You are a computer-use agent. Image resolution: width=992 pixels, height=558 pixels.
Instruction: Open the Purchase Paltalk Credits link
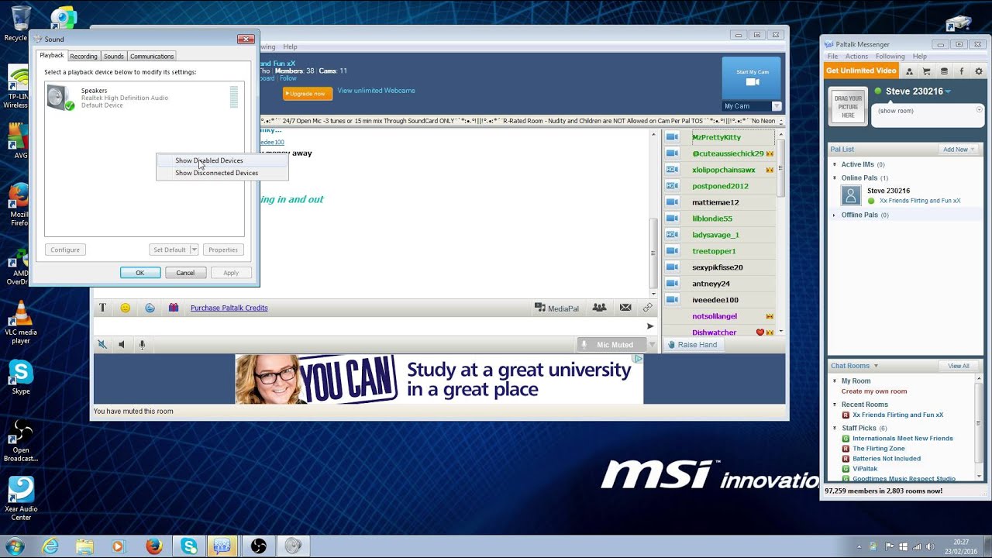pos(229,308)
